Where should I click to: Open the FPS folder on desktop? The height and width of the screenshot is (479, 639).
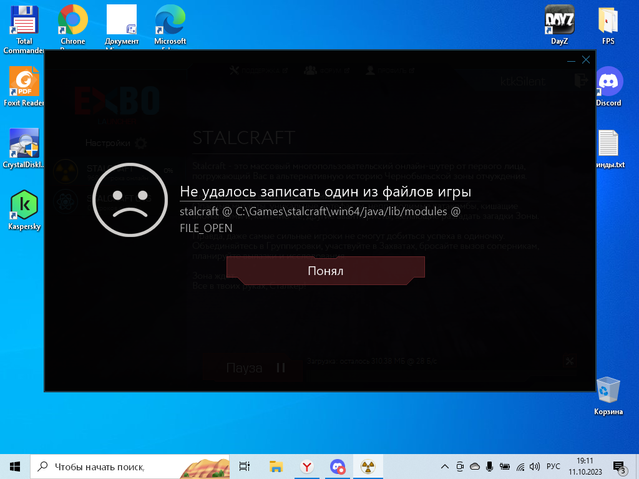tap(608, 24)
